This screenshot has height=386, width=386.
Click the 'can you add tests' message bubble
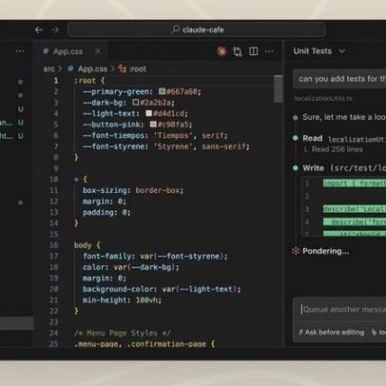coord(339,79)
